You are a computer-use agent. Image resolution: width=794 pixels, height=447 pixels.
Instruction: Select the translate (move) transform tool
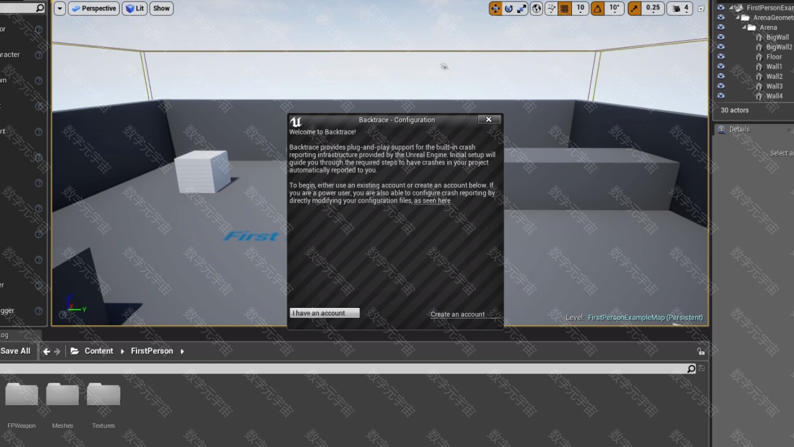(x=496, y=8)
